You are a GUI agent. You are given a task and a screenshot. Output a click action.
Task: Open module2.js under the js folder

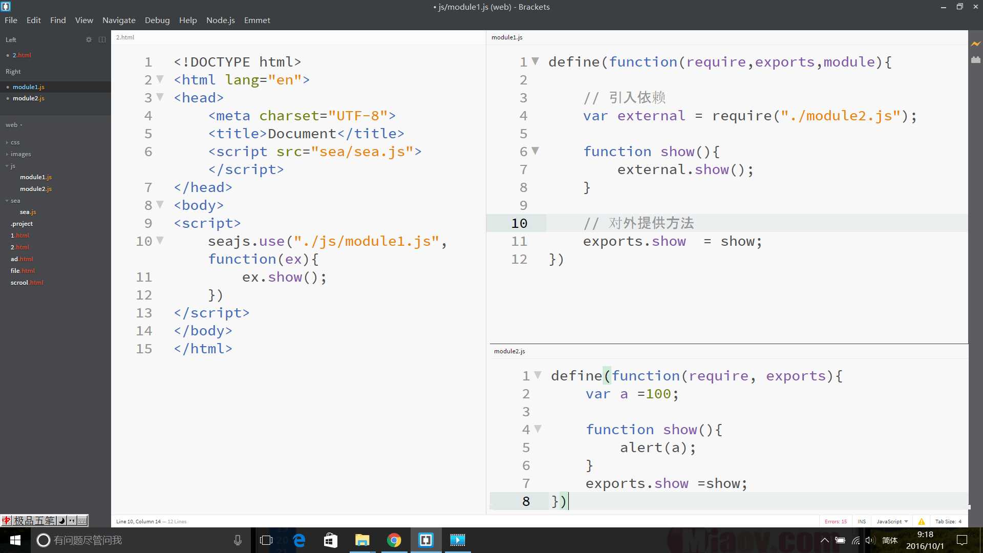point(36,189)
